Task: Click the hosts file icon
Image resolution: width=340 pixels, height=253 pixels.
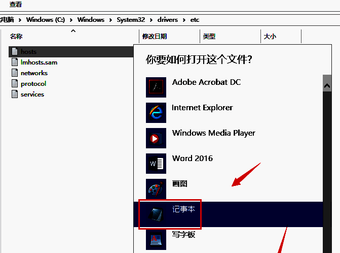Action: [x=15, y=51]
